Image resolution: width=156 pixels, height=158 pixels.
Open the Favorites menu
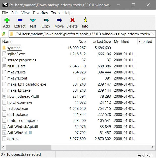40,13
